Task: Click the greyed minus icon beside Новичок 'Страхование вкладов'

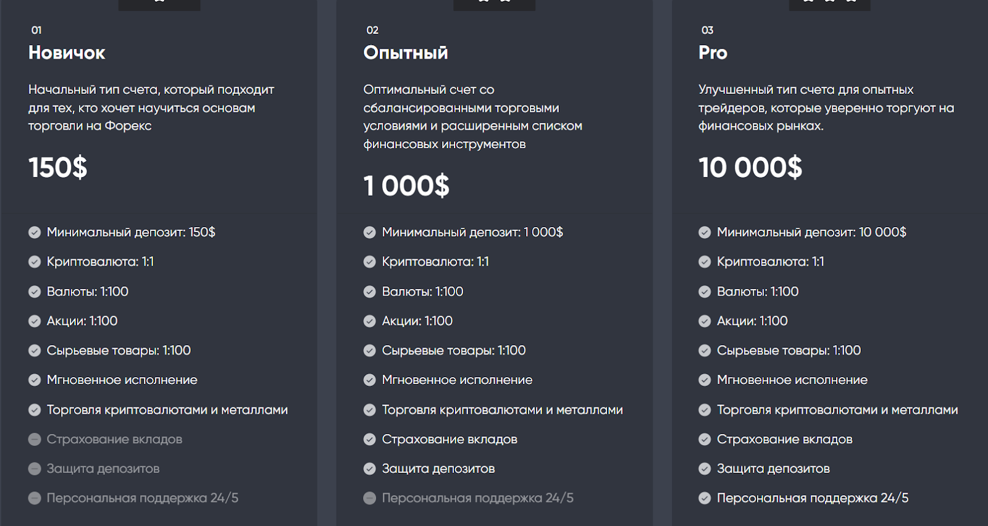Action: (x=35, y=440)
